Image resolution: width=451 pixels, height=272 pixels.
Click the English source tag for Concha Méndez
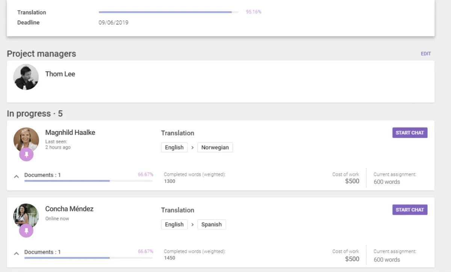(174, 224)
